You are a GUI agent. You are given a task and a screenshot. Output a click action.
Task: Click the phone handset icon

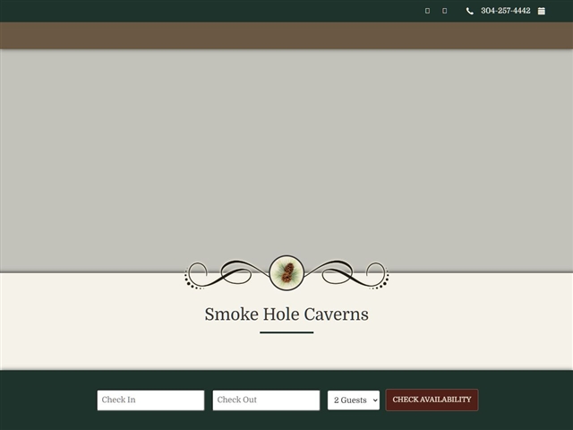point(469,12)
